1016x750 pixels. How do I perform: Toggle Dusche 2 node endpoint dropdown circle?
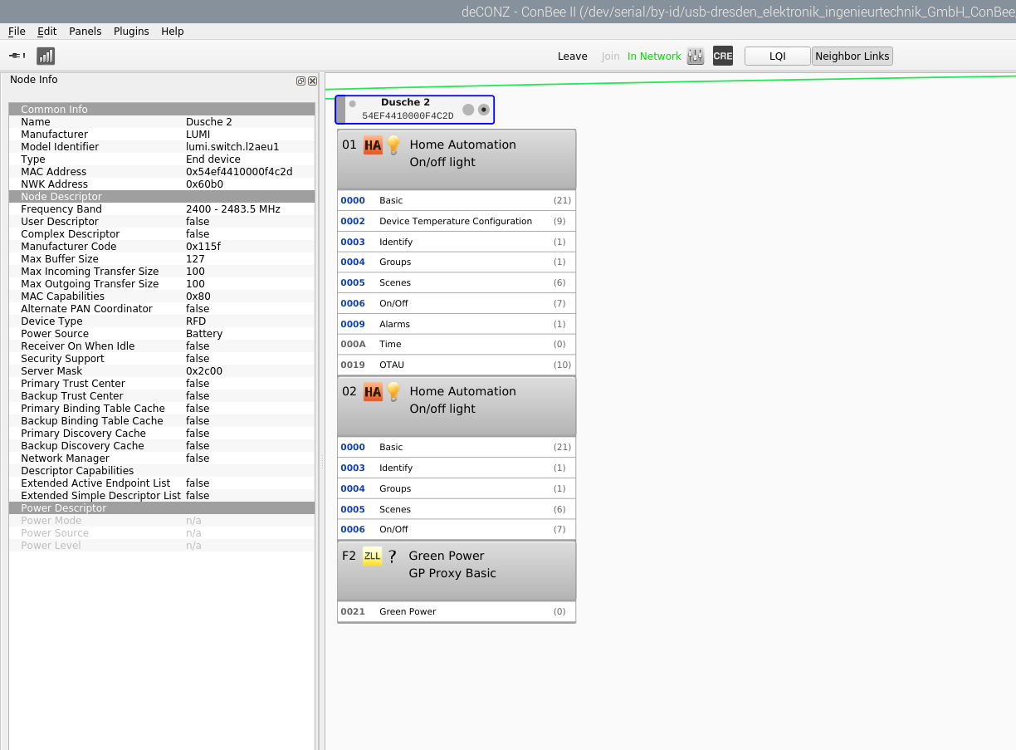[484, 110]
